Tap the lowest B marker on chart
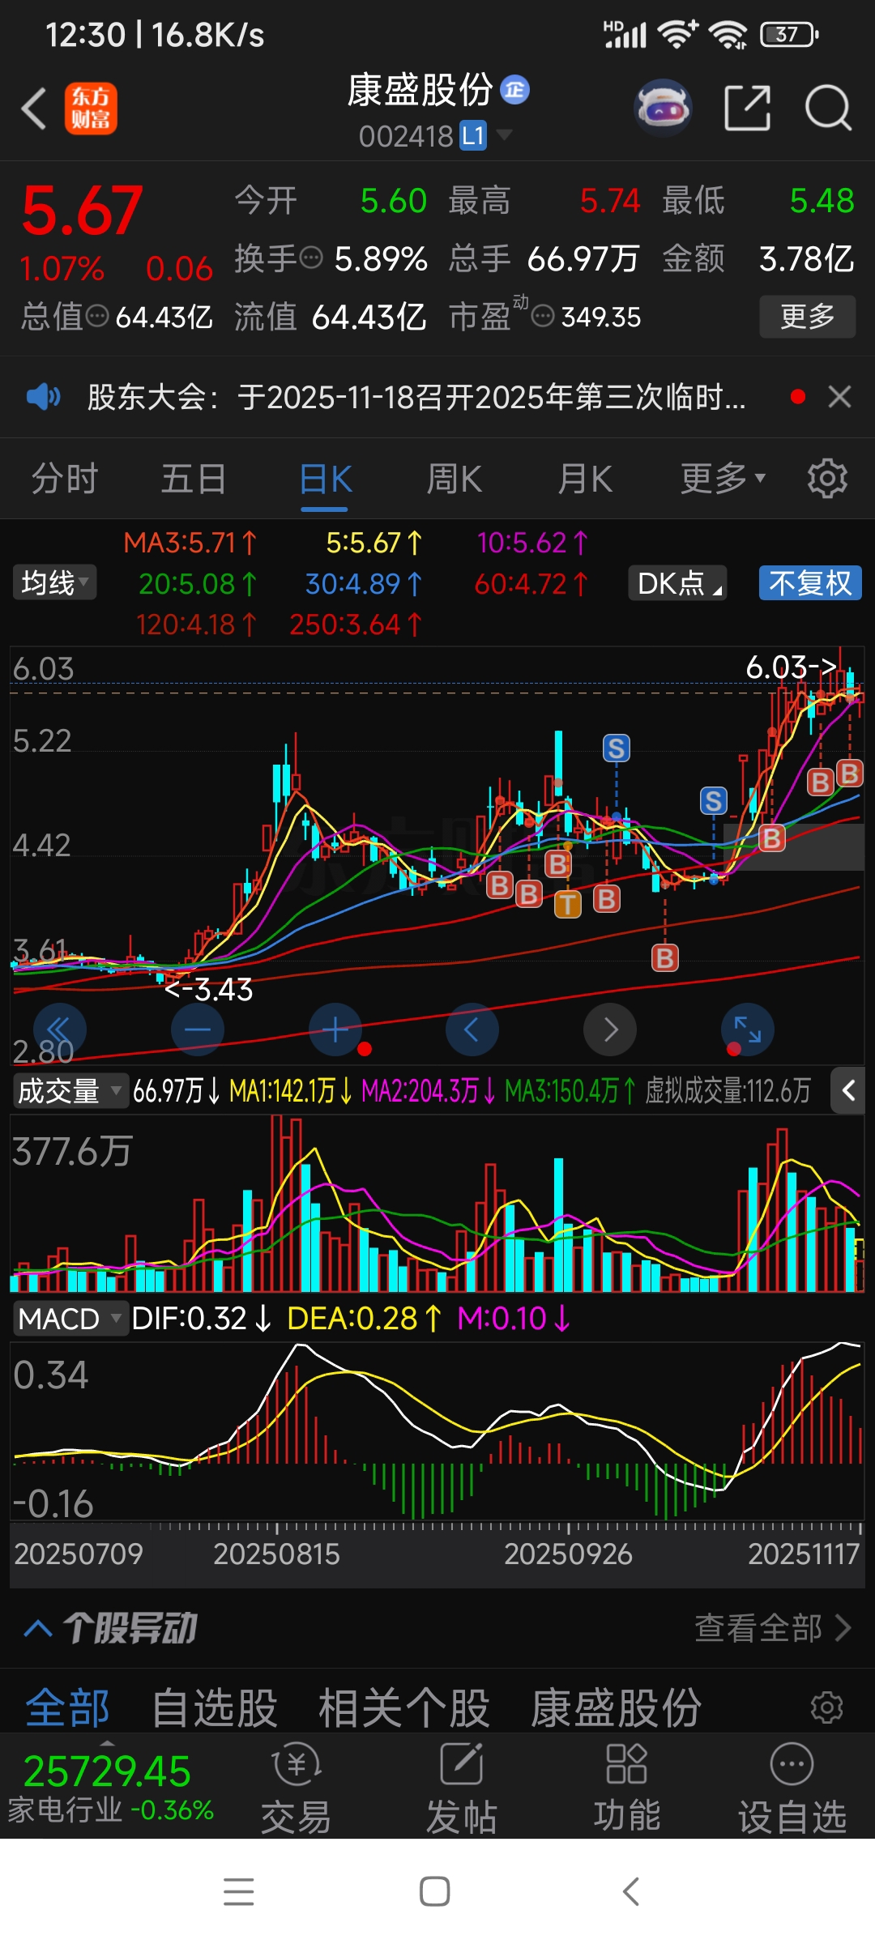 [665, 958]
